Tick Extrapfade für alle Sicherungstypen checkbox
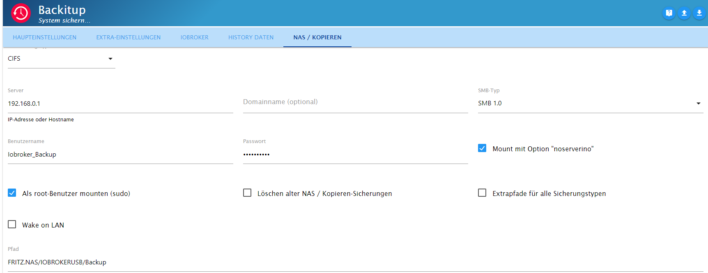Viewport: 708px width, 273px height. coord(482,193)
